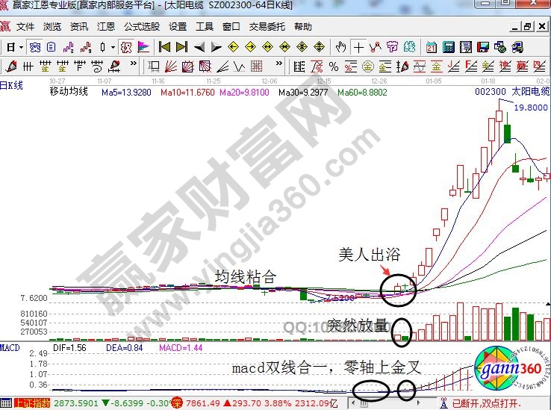Viewport: 551px width, 410px height.
Task: Open the 交易委托 menu
Action: [x=267, y=27]
